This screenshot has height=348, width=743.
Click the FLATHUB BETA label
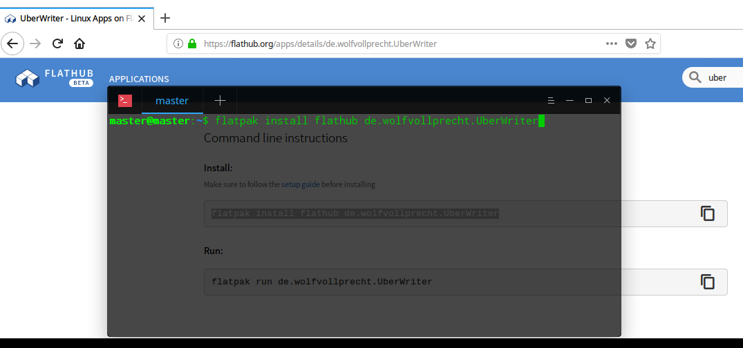pyautogui.click(x=68, y=77)
